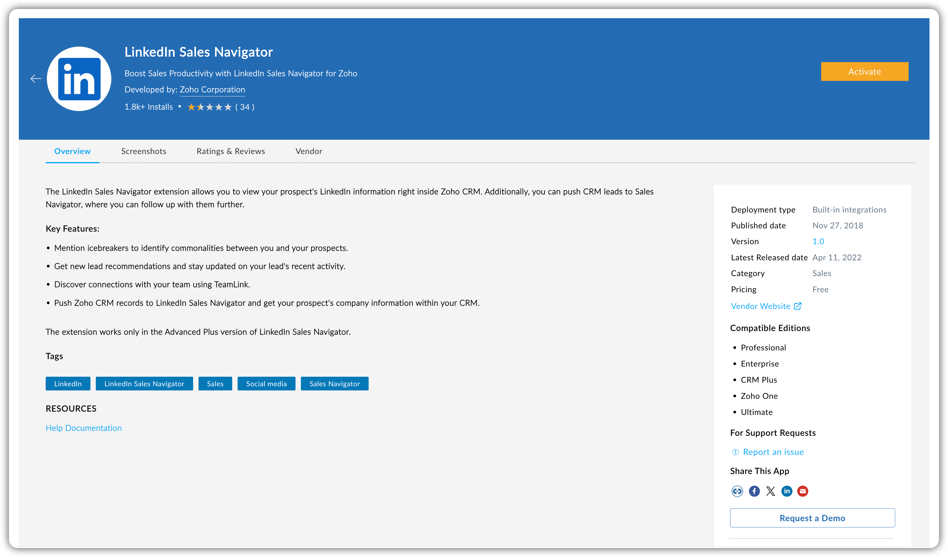Viewport: 948px width, 557px height.
Task: Switch to the Vendor tab
Action: pyautogui.click(x=309, y=151)
